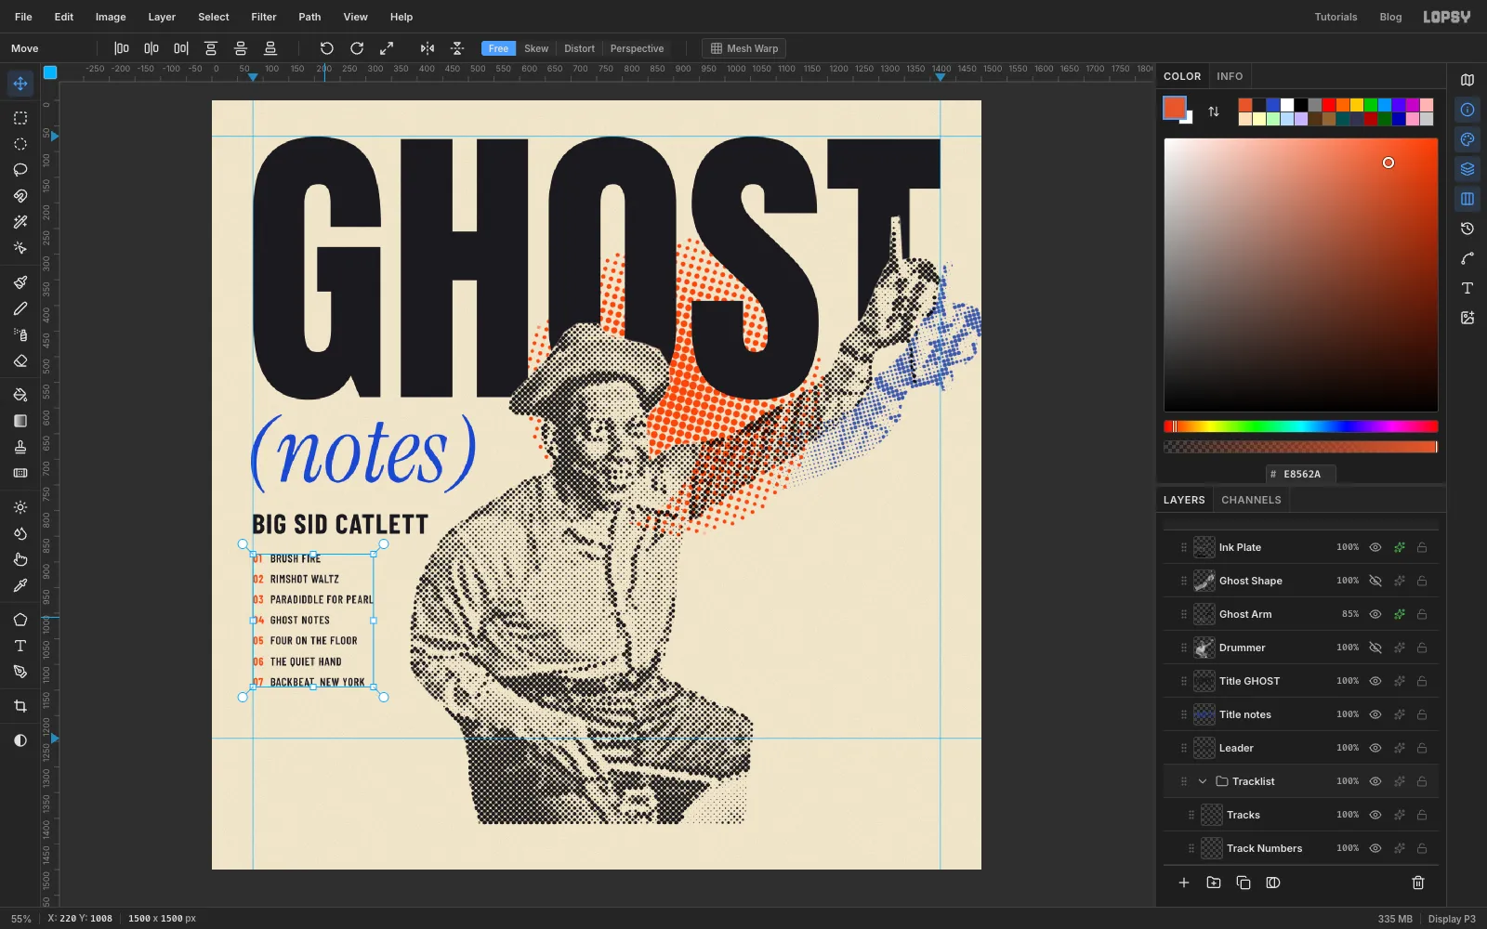Add a new layer with plus icon
Image resolution: width=1487 pixels, height=929 pixels.
point(1184,883)
